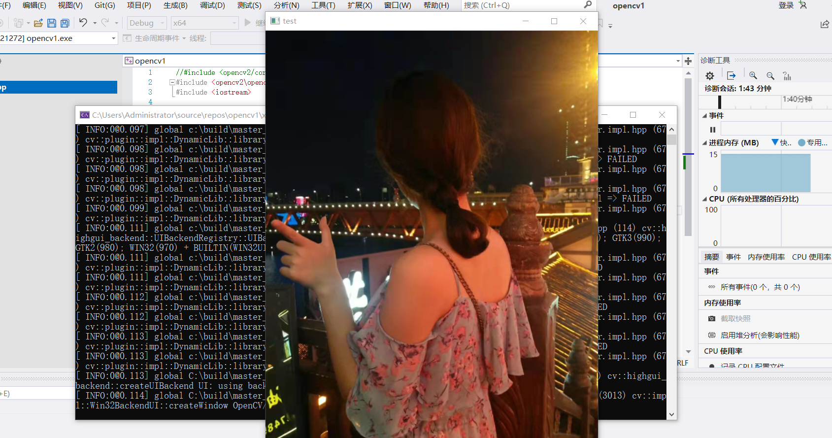Zoom out on the diagnostic timeline
Viewport: 832px width, 438px height.
pos(770,76)
